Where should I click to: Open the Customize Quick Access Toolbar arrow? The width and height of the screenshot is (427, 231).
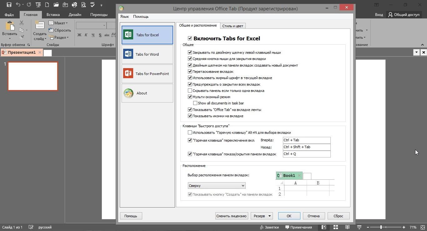(101, 5)
